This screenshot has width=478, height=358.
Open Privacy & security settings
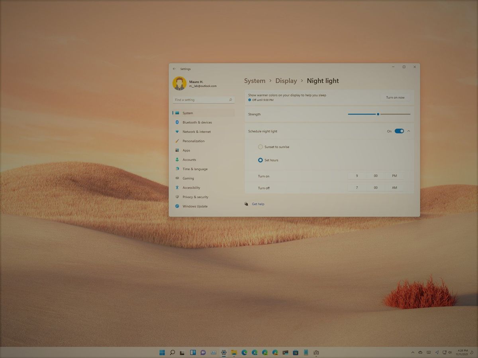tap(204, 197)
